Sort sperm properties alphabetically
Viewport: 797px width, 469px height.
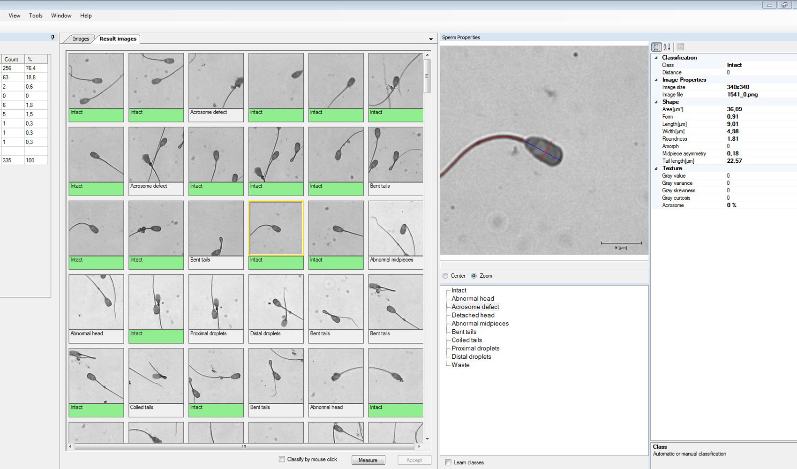667,47
